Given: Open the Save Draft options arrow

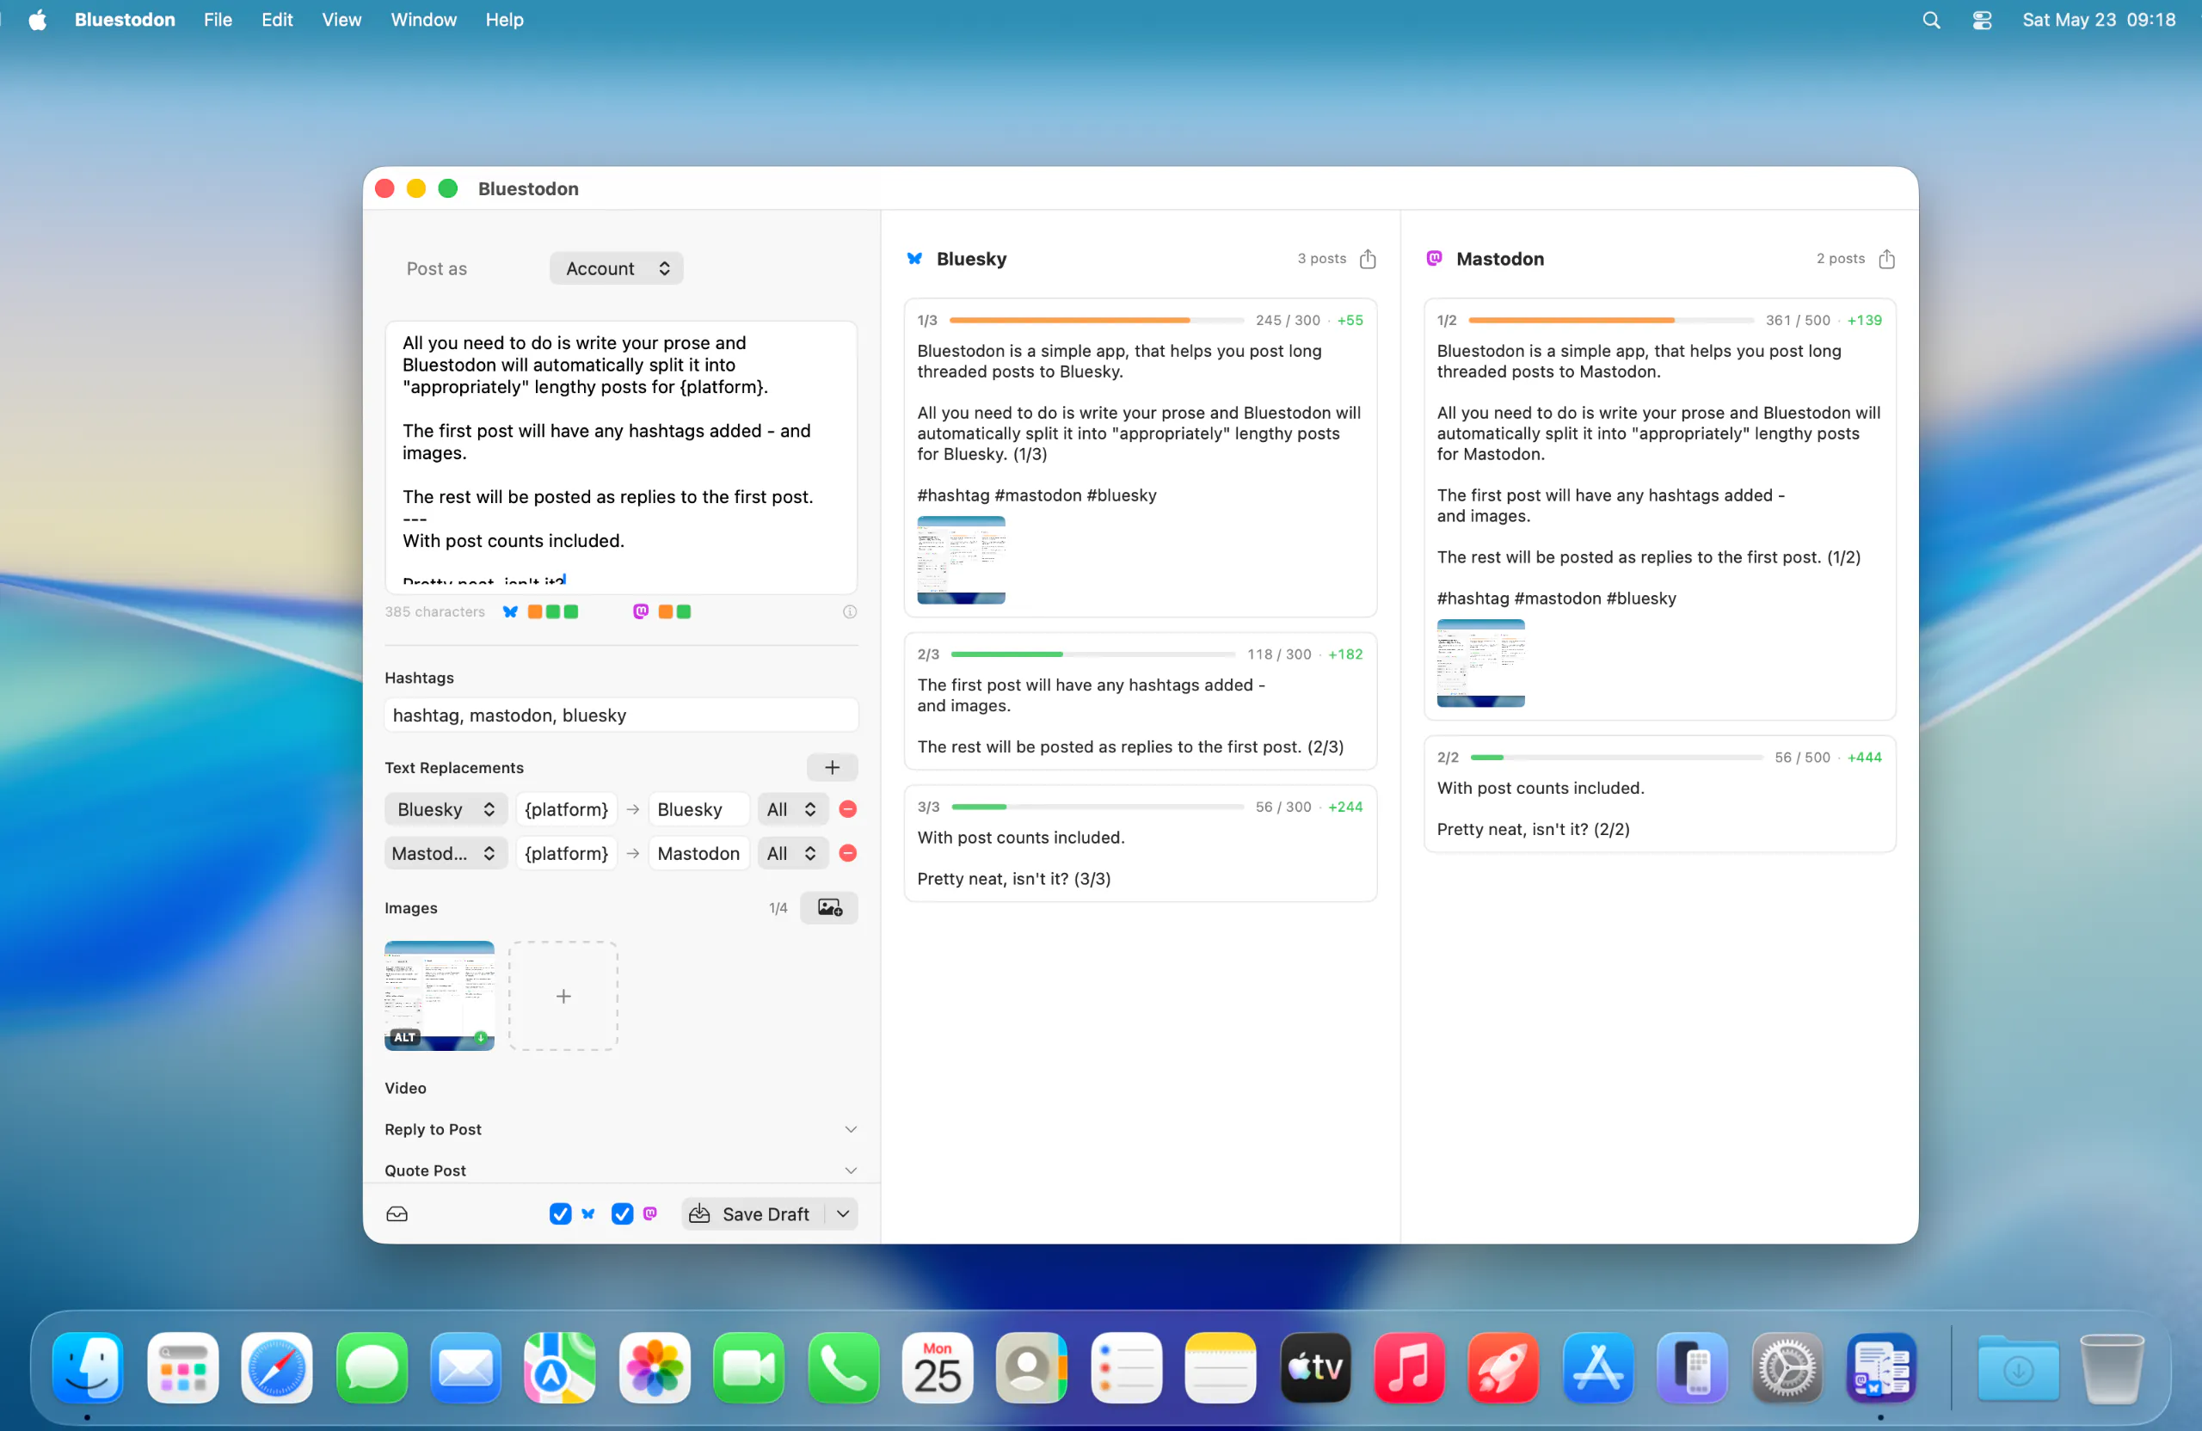Looking at the screenshot, I should [843, 1213].
